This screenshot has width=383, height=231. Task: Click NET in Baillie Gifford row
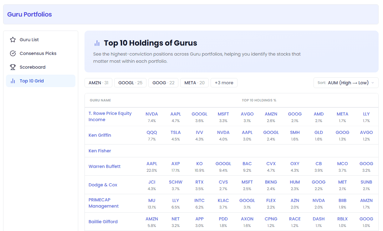[x=176, y=219]
